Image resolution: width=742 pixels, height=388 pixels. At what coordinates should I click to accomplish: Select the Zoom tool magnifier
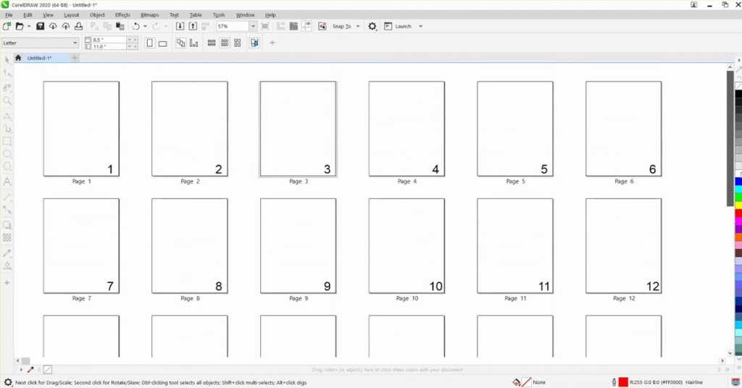[x=7, y=101]
